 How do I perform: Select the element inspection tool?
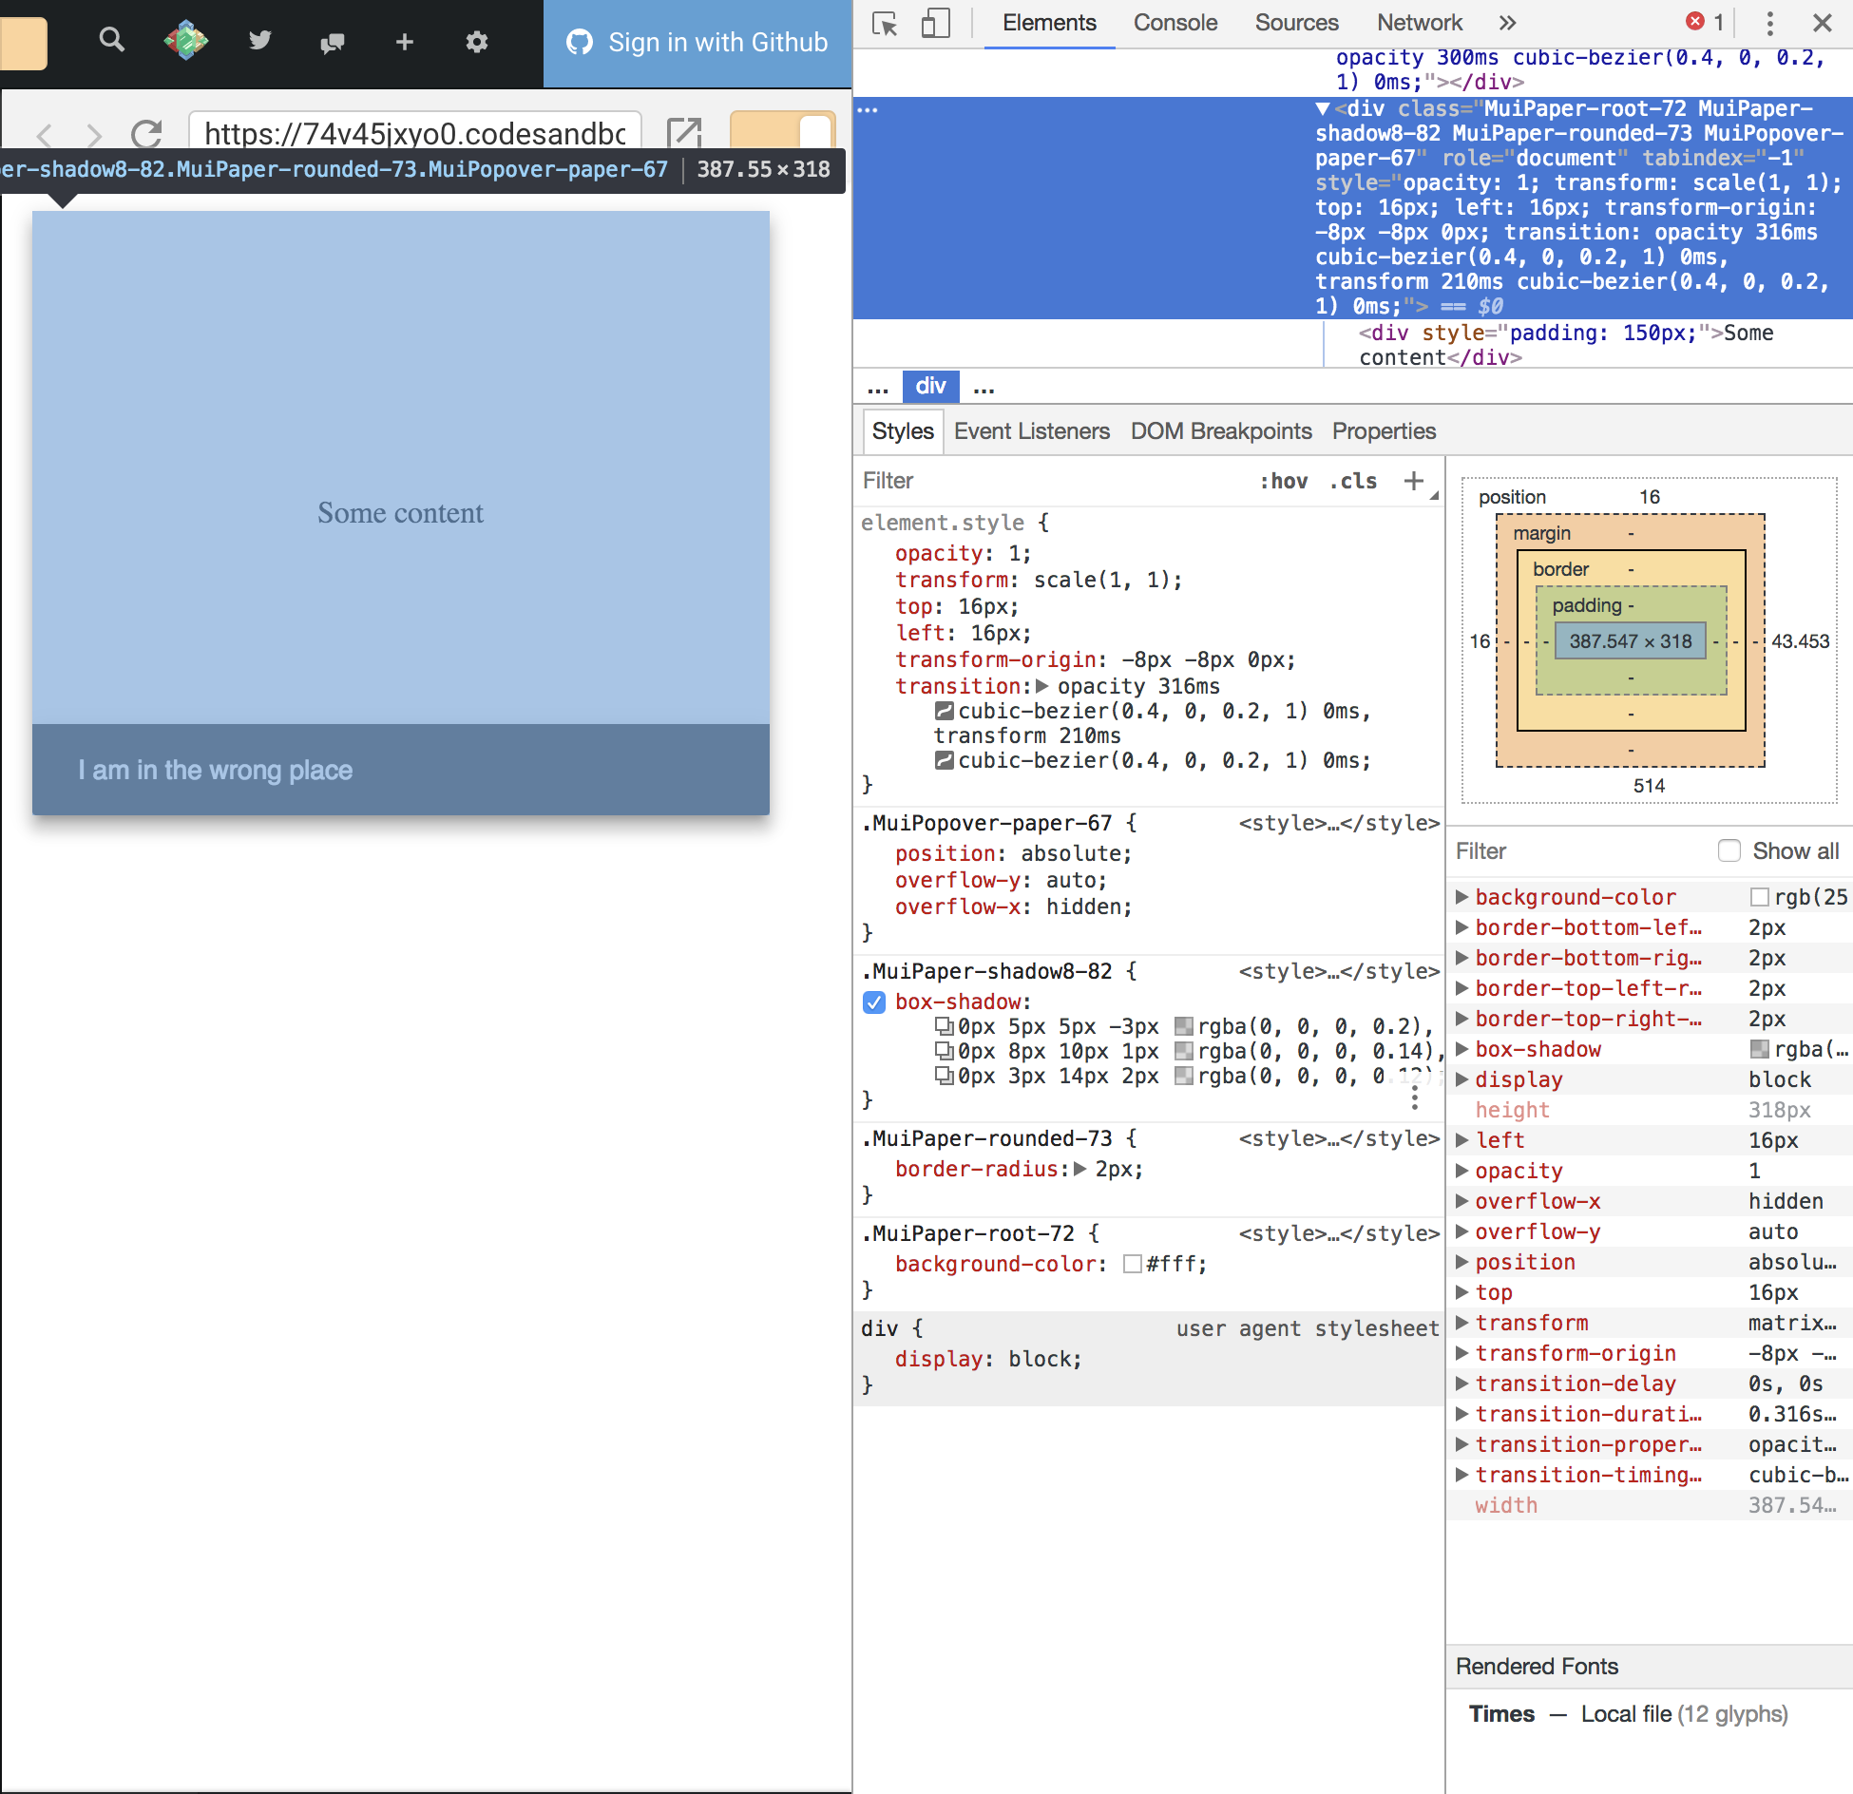tap(884, 24)
